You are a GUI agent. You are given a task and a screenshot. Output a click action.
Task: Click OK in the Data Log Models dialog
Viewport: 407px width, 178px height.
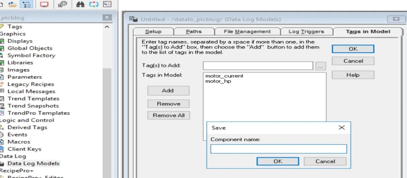(x=353, y=49)
